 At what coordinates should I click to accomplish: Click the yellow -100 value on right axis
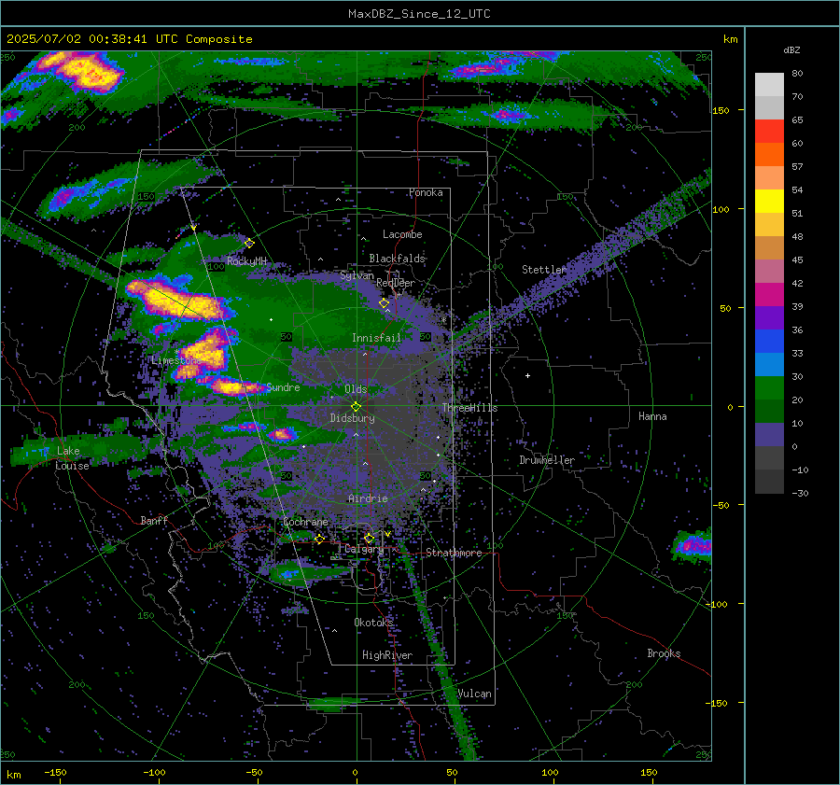pyautogui.click(x=716, y=604)
